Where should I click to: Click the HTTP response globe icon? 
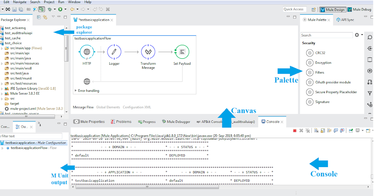coord(87,82)
